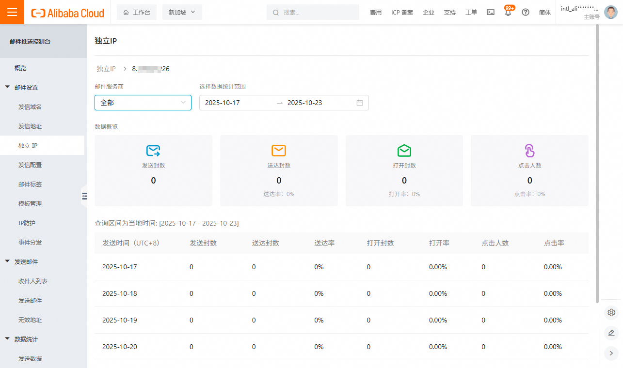Screen dimensions: 623x368
Task: Open the settings gear on right sidebar
Action: point(611,313)
